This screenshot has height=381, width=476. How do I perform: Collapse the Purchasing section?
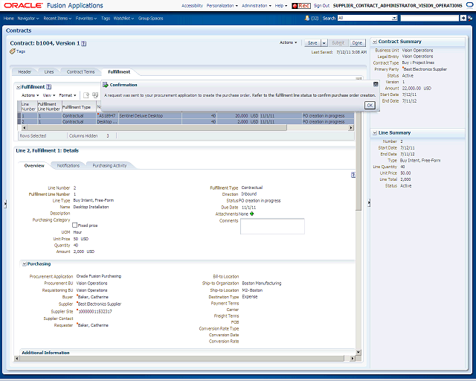(25, 264)
